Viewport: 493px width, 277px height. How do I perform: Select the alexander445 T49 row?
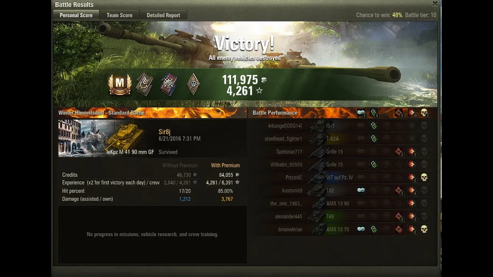(x=342, y=216)
